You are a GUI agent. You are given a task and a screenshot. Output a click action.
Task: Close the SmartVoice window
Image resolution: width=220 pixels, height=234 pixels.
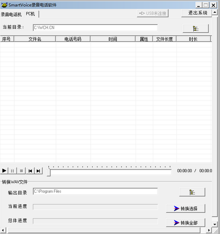pyautogui.click(x=213, y=5)
